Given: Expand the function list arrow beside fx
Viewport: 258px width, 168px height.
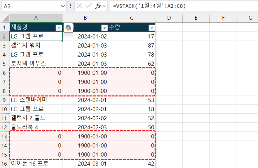Looking at the screenshot, I should click(105, 6).
